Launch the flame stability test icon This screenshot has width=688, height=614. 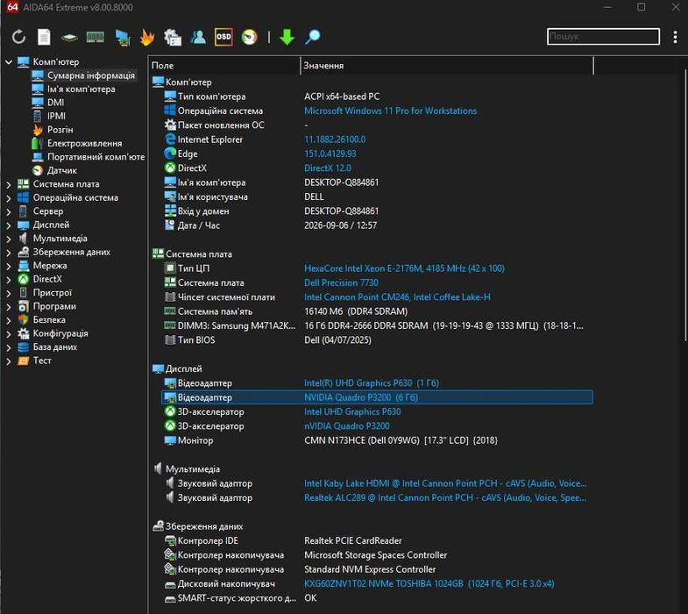(x=147, y=37)
